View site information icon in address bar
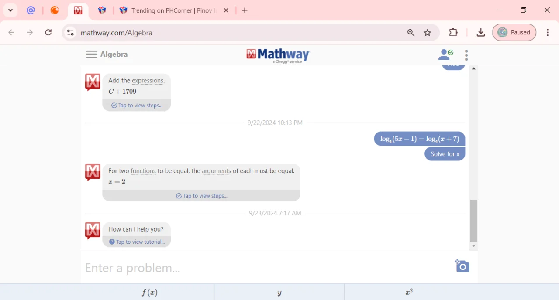The width and height of the screenshot is (559, 300). 71,33
